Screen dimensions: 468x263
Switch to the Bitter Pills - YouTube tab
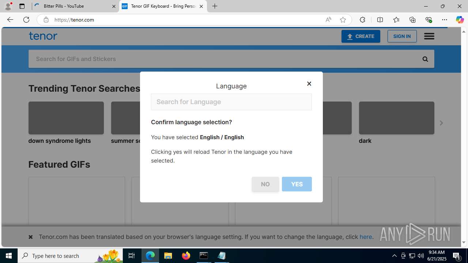(76, 6)
